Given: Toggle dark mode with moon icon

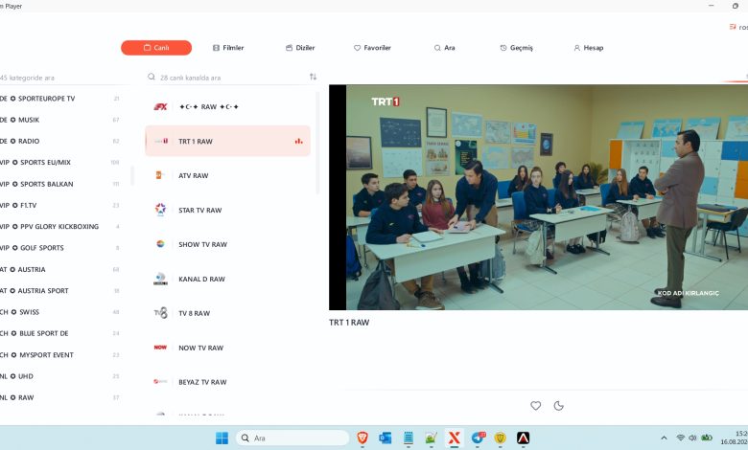Looking at the screenshot, I should coord(559,406).
